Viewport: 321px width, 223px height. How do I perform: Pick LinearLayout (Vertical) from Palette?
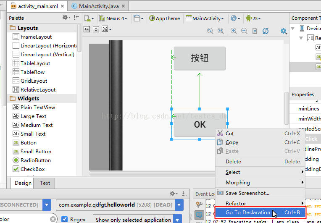point(43,55)
